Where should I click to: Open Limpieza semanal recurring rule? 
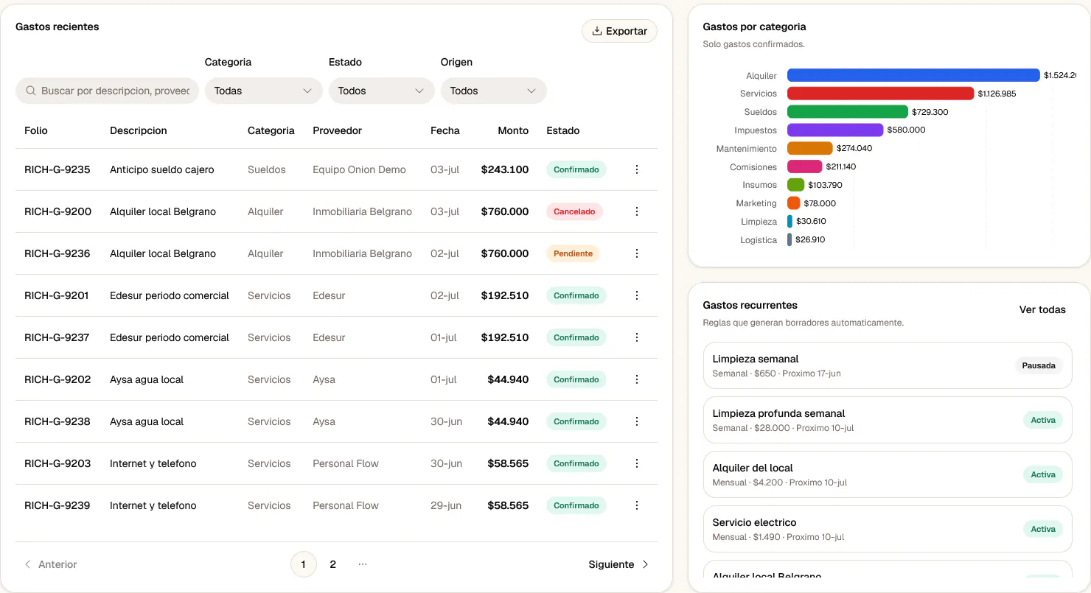[x=888, y=365]
